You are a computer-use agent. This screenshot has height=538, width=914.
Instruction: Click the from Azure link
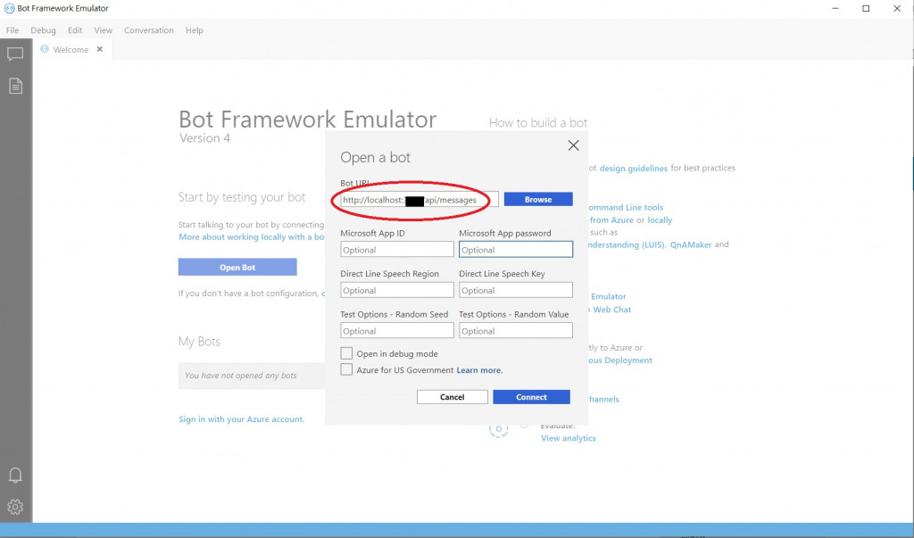(x=611, y=220)
